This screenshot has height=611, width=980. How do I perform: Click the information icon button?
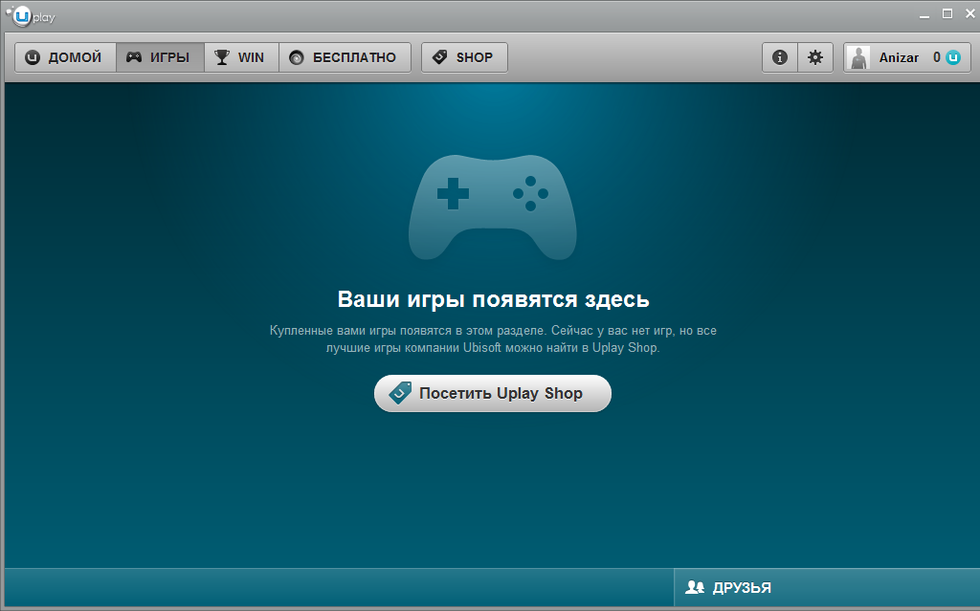tap(780, 57)
